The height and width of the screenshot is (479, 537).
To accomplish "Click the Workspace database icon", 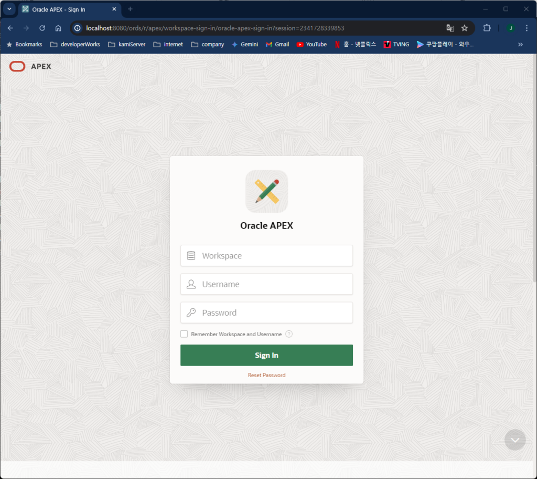I will tap(191, 256).
